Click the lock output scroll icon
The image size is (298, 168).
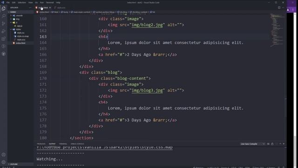[272, 144]
